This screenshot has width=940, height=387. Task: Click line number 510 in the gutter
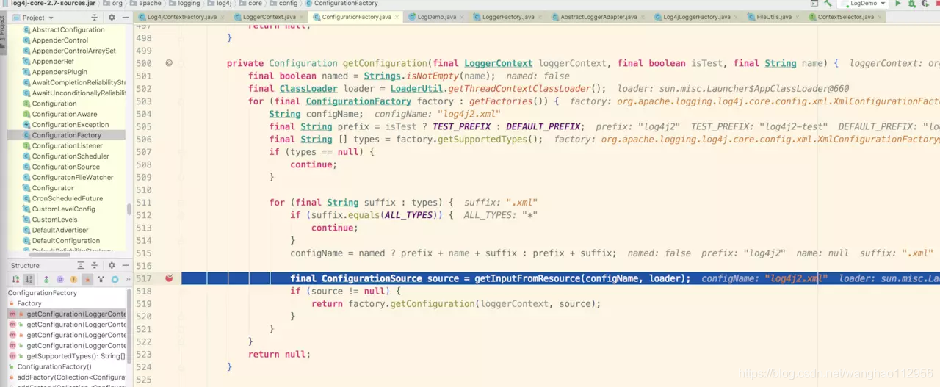(x=144, y=190)
